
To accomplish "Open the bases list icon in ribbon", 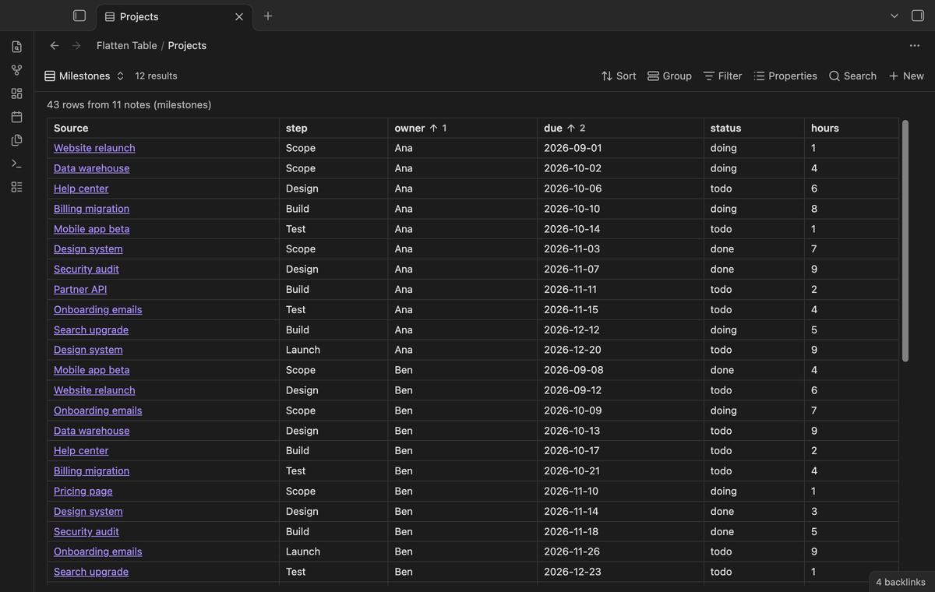I will (16, 187).
